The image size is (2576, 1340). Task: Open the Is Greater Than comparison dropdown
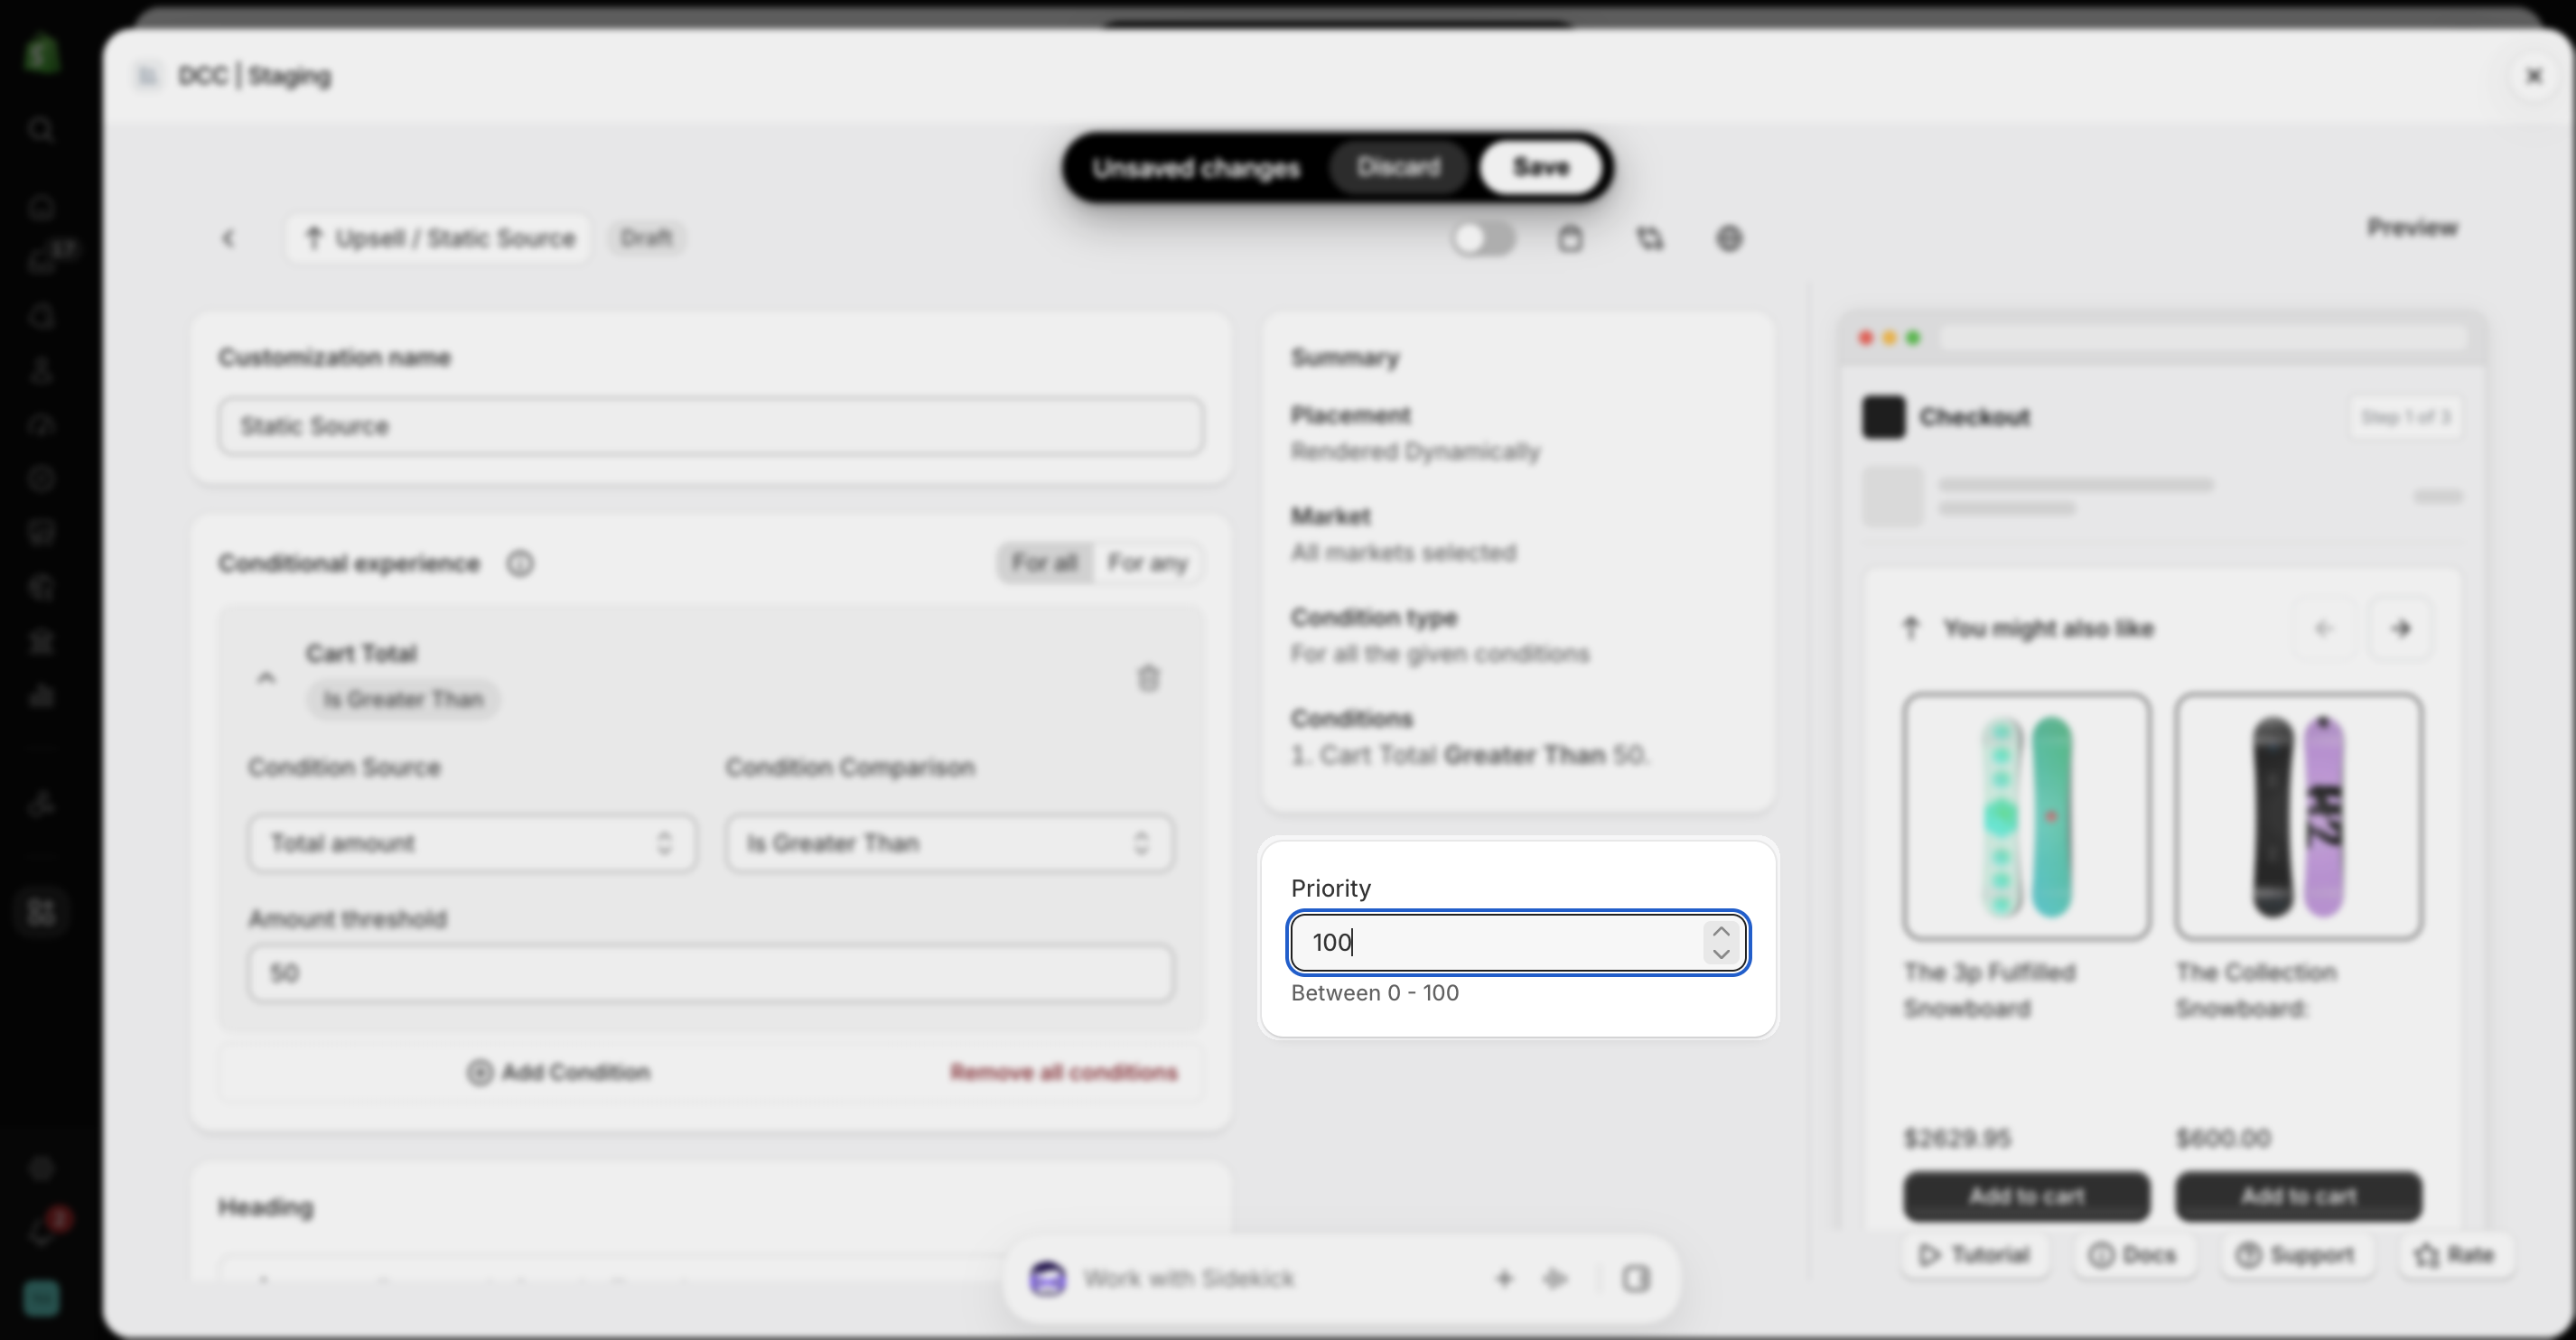pyautogui.click(x=949, y=843)
